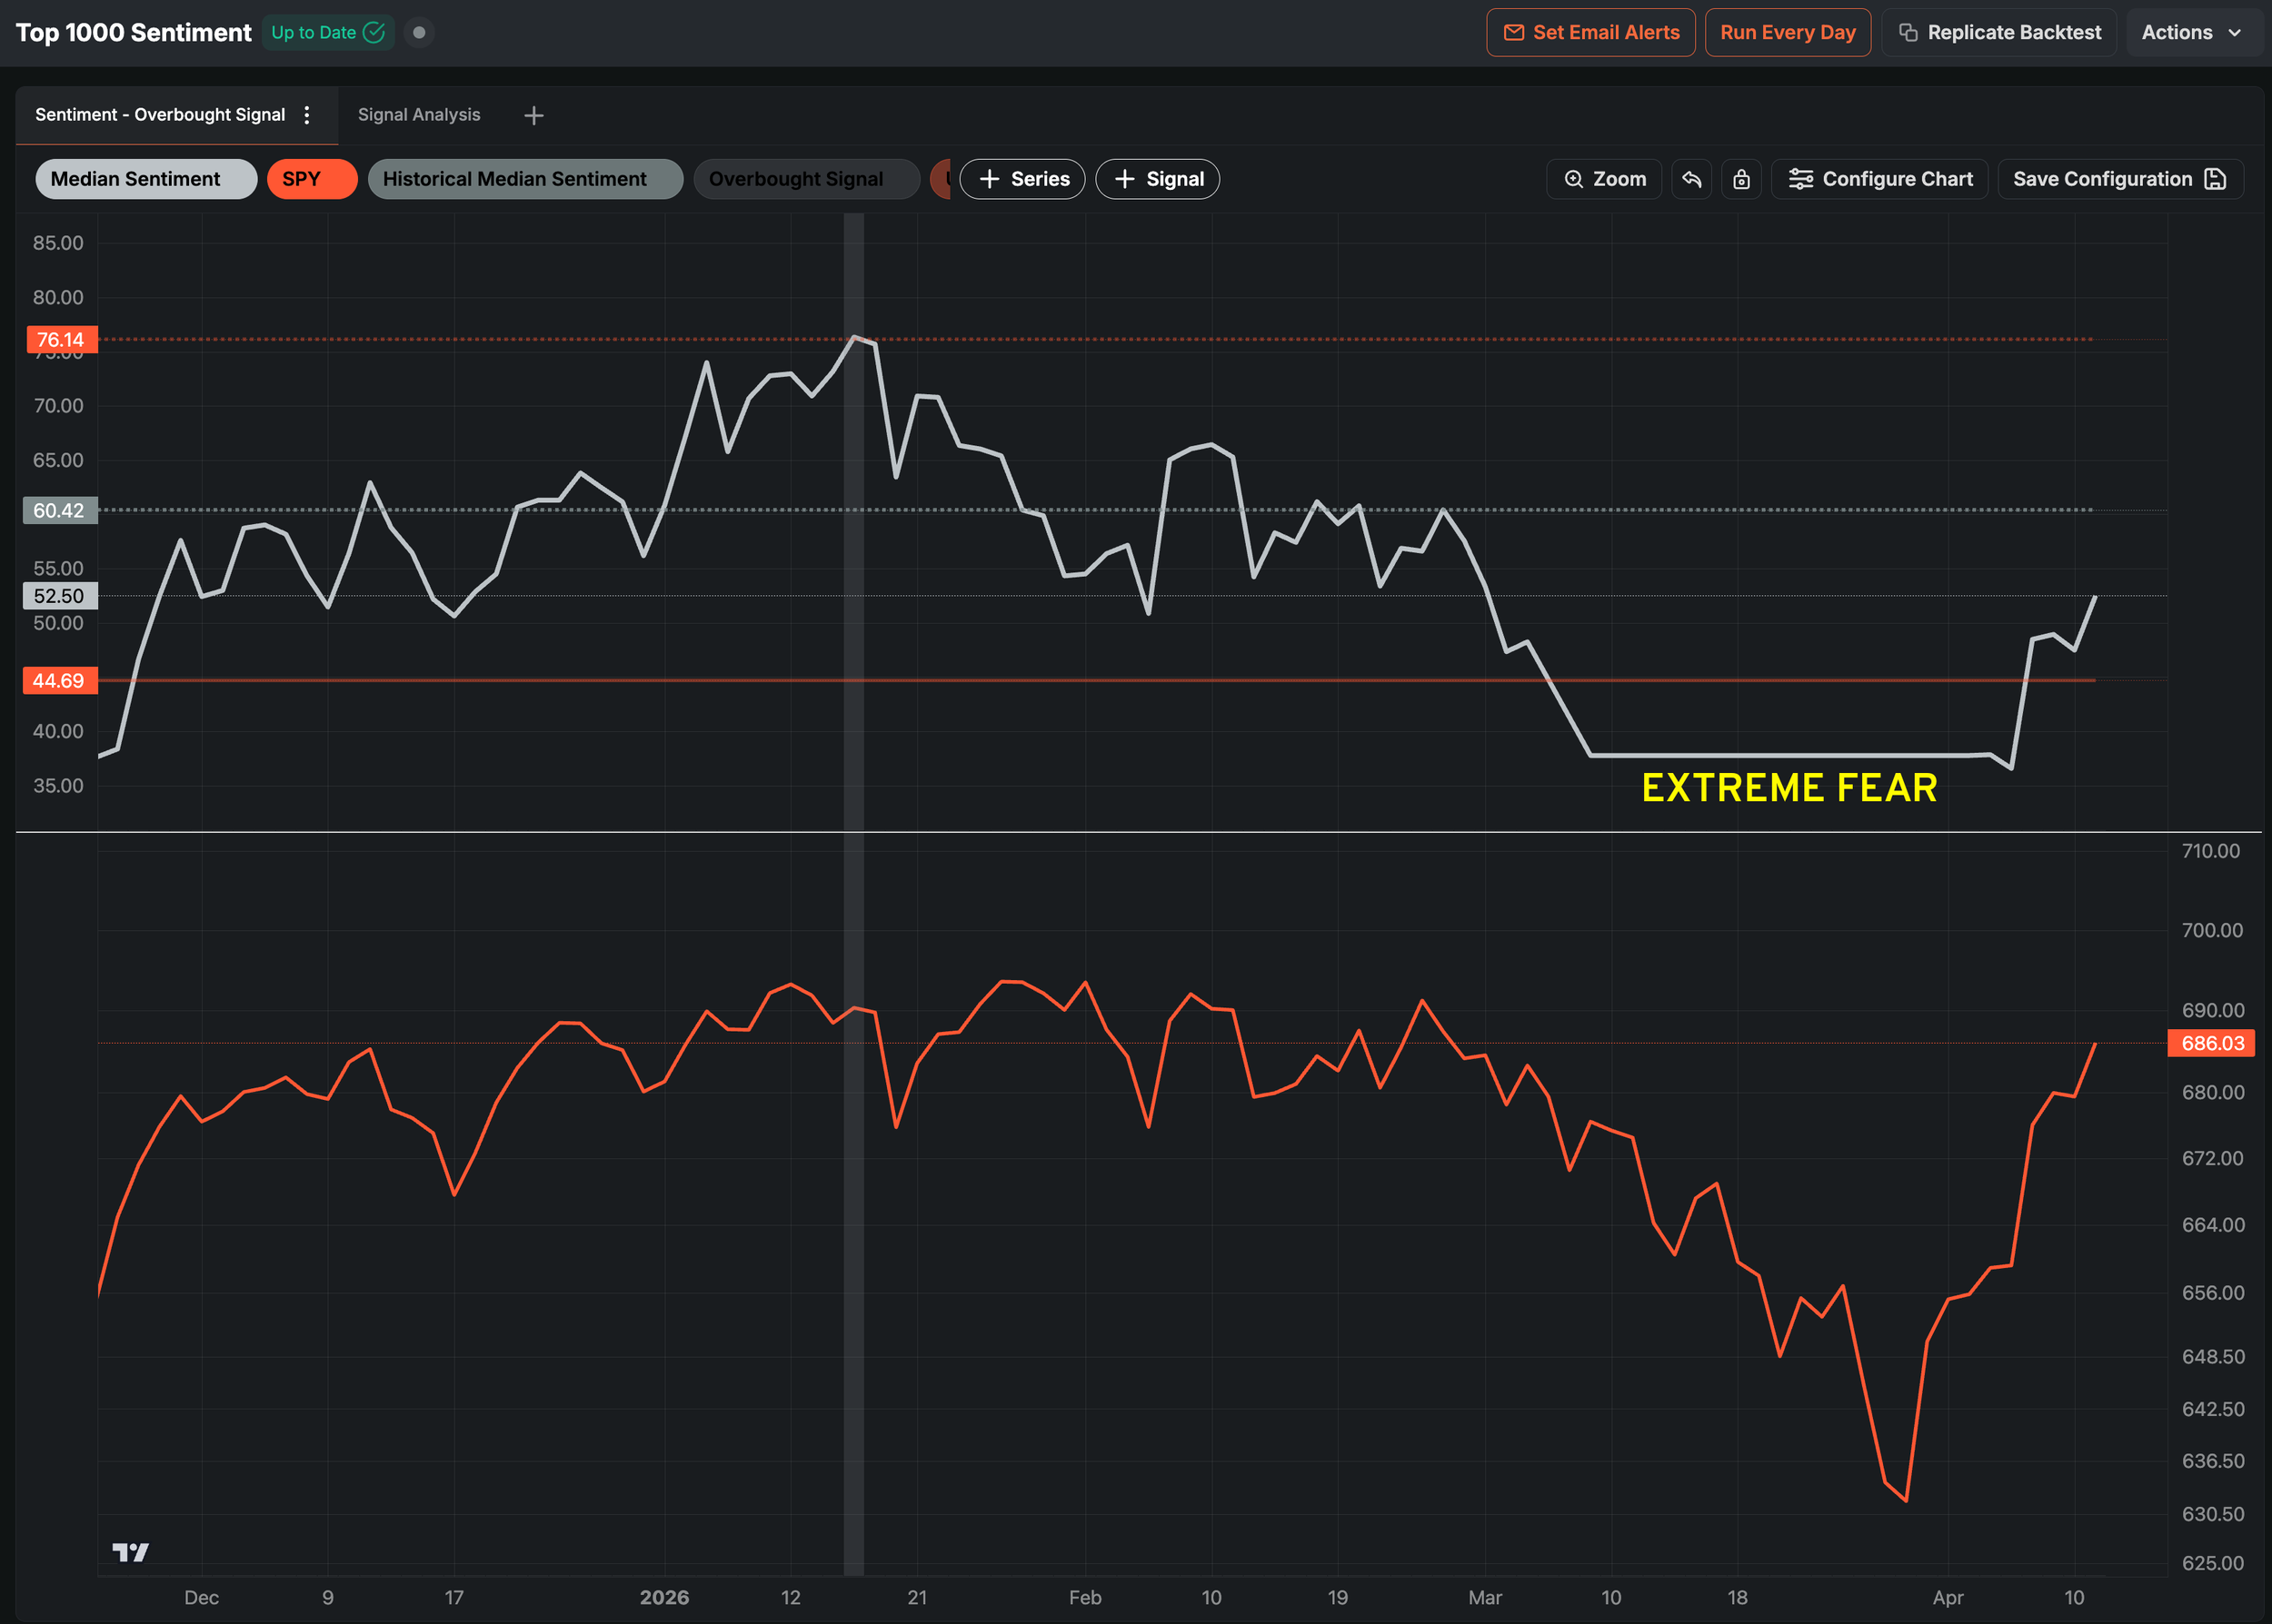
Task: Toggle the Historical Median Sentiment series
Action: [524, 179]
